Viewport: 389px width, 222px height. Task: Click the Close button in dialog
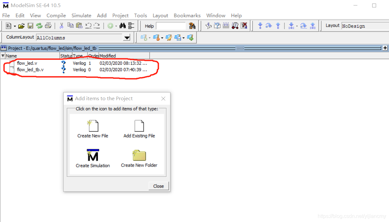pyautogui.click(x=159, y=186)
